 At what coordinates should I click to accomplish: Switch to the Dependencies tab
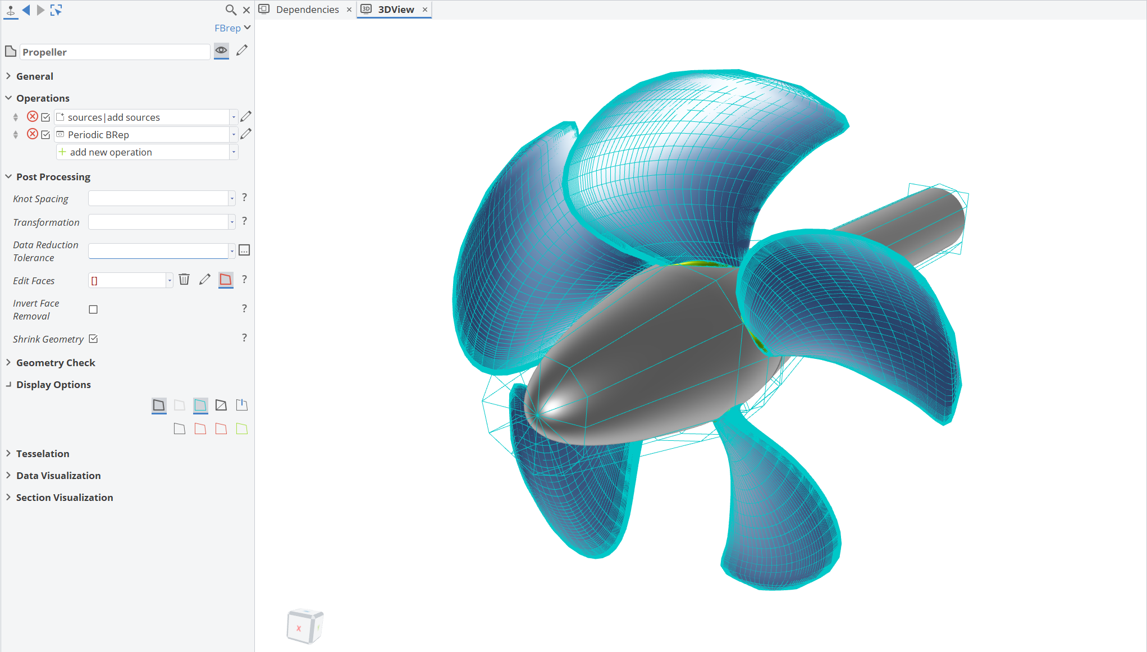307,10
